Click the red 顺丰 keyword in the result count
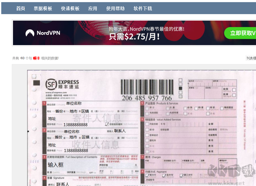The image size is (256, 186). pyautogui.click(x=36, y=58)
